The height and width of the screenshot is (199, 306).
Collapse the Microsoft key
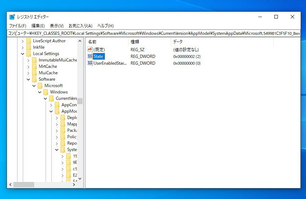click(34, 86)
